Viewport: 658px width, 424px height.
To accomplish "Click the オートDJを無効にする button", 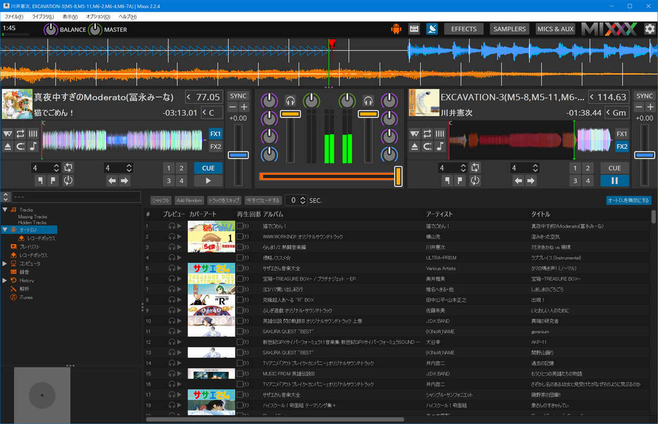I will (628, 200).
